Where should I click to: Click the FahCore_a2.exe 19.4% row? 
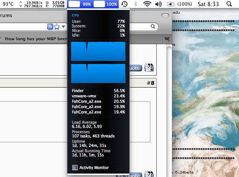pos(98,112)
